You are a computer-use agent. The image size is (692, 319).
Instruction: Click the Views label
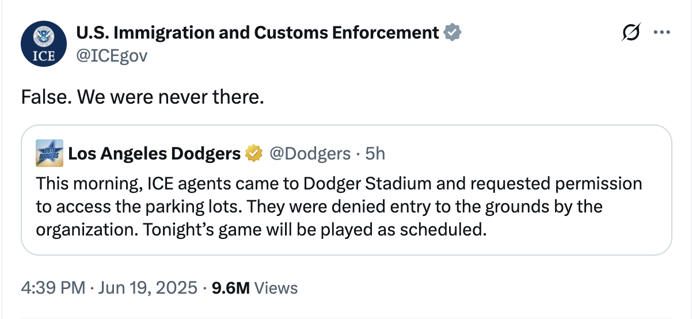tap(276, 288)
